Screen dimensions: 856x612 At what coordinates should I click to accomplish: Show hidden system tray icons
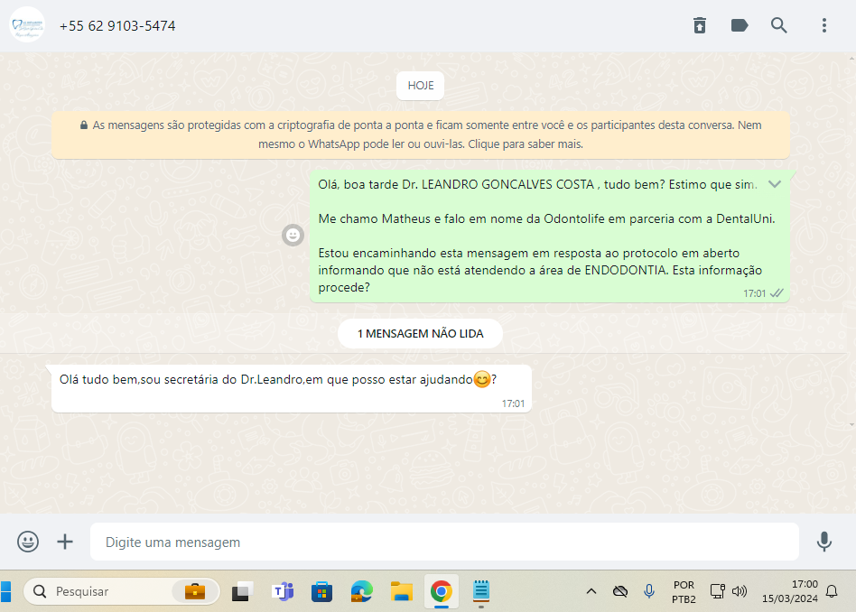click(x=591, y=591)
